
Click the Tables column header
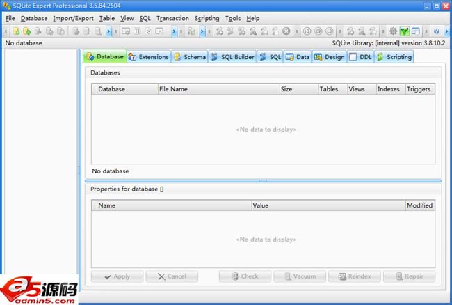[332, 89]
